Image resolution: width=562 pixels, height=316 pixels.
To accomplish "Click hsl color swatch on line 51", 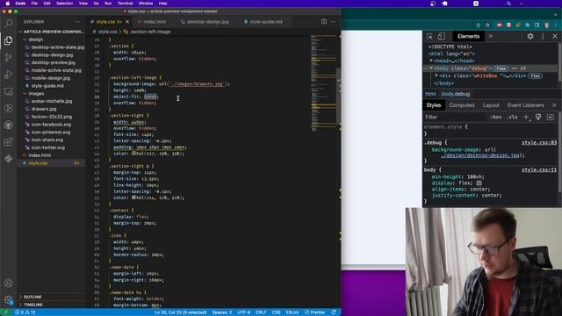I will tap(133, 197).
